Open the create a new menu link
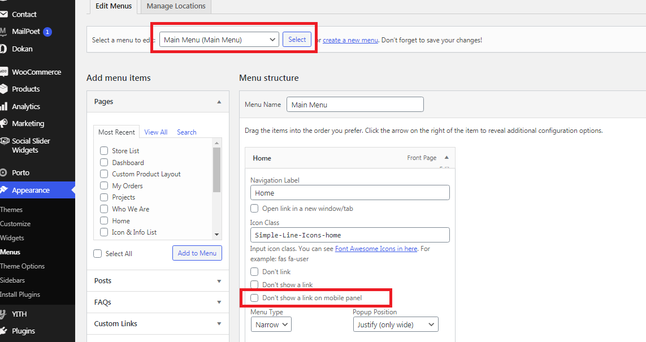The width and height of the screenshot is (646, 342). [350, 40]
